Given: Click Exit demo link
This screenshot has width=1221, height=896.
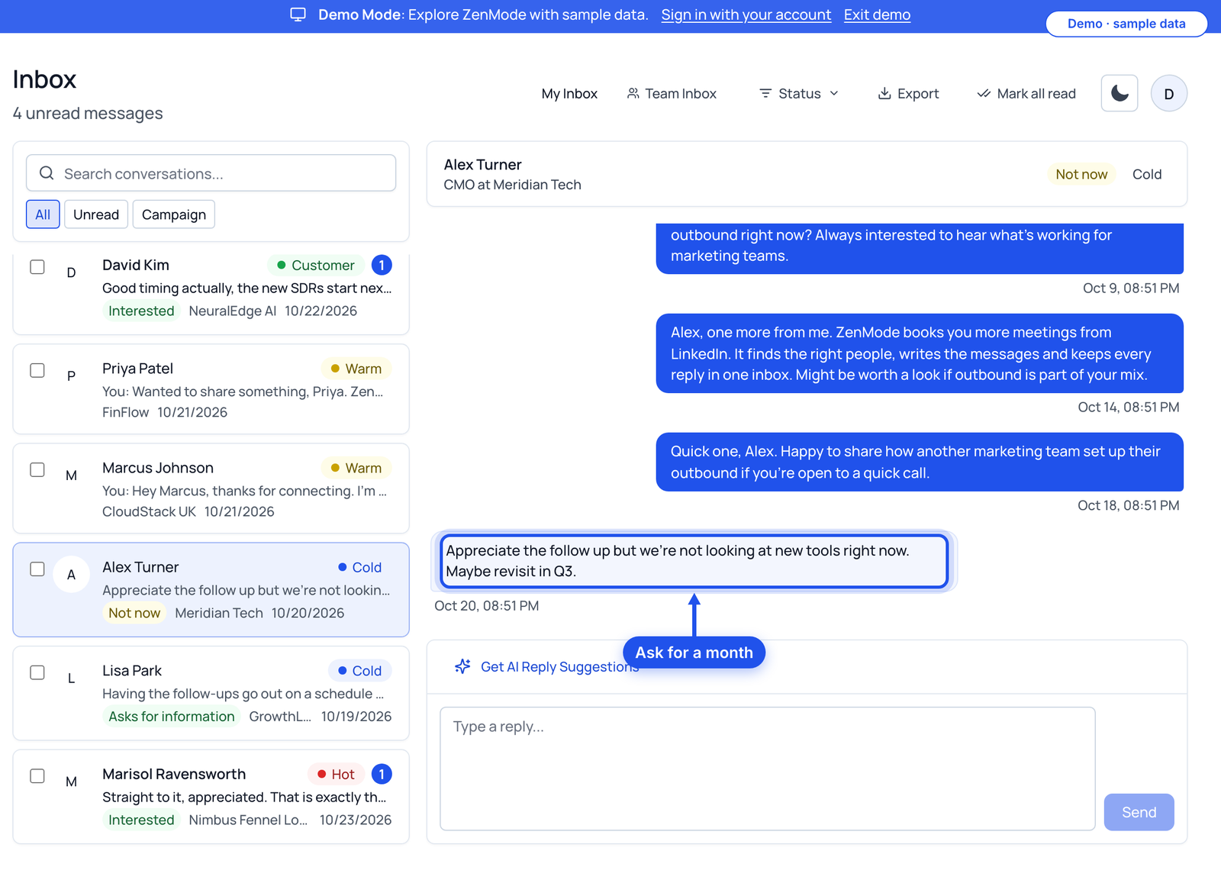Looking at the screenshot, I should [x=877, y=15].
